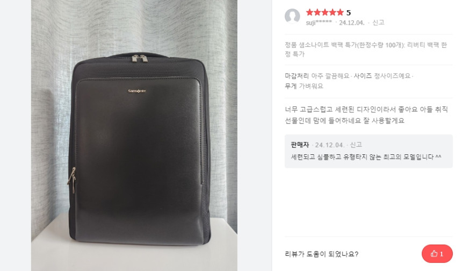This screenshot has width=462, height=271.
Task: Report the review via 신고 next to 24.12.04.
Action: point(378,23)
